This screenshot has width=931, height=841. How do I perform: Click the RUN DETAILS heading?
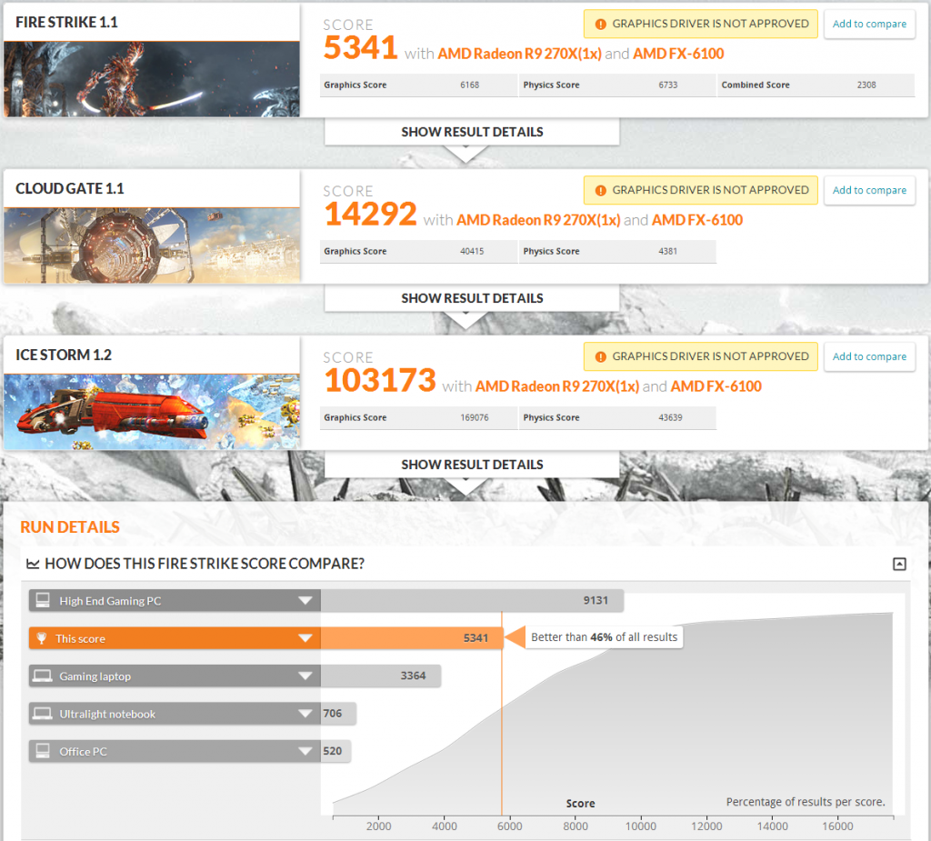pos(70,527)
